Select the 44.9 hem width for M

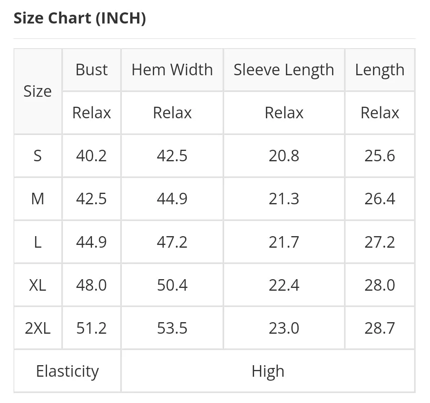click(x=172, y=199)
